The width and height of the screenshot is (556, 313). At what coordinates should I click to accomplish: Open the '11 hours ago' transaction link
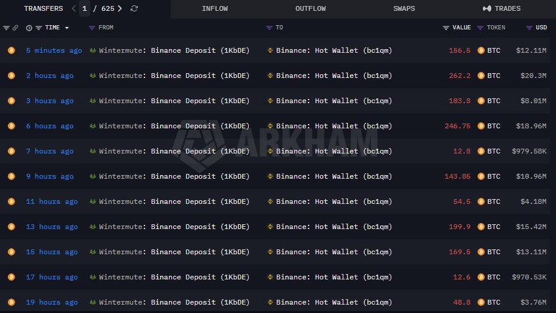click(x=52, y=201)
